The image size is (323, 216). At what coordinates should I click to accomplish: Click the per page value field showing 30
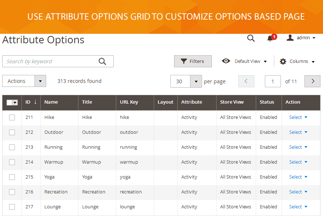180,81
